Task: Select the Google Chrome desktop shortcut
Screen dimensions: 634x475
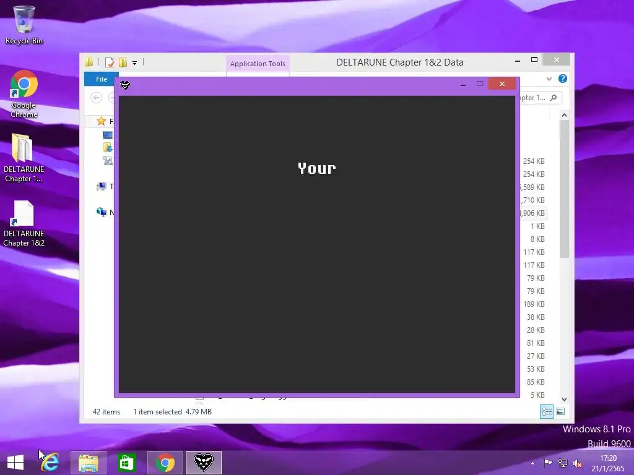Action: click(24, 94)
